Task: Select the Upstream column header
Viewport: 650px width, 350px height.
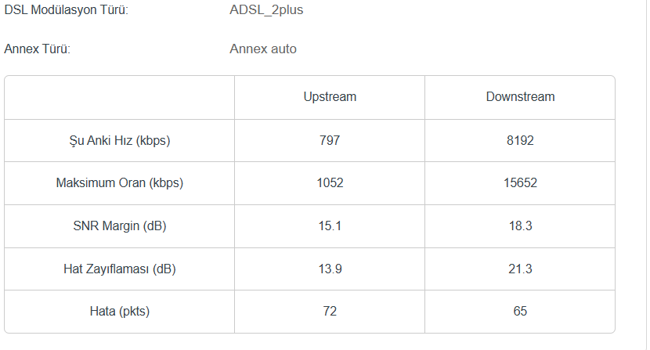Action: [330, 97]
